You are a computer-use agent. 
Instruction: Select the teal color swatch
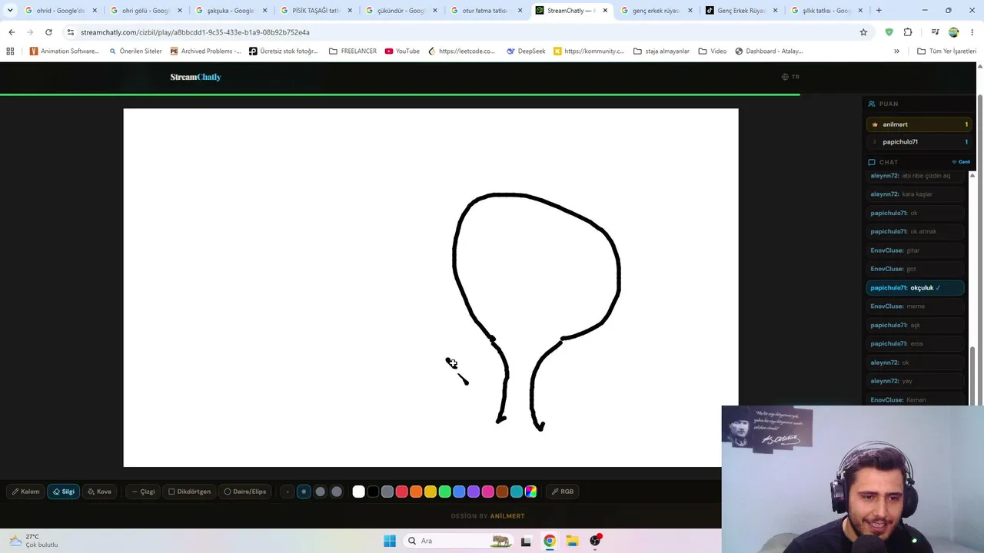click(x=517, y=492)
